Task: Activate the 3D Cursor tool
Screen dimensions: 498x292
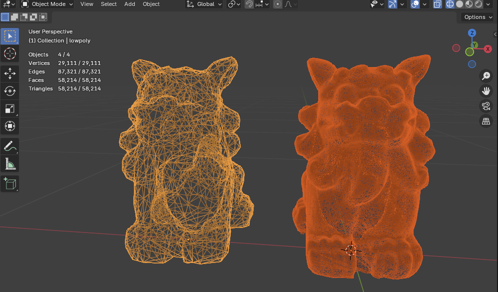Action: click(10, 53)
